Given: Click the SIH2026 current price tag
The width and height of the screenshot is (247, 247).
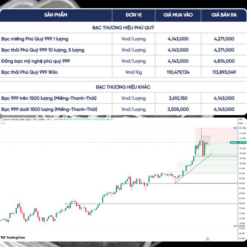Looking at the screenshot, I should 238,142.
